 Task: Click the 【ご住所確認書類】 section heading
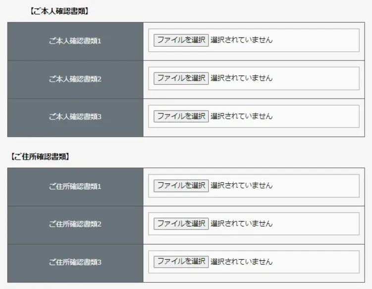tap(40, 157)
